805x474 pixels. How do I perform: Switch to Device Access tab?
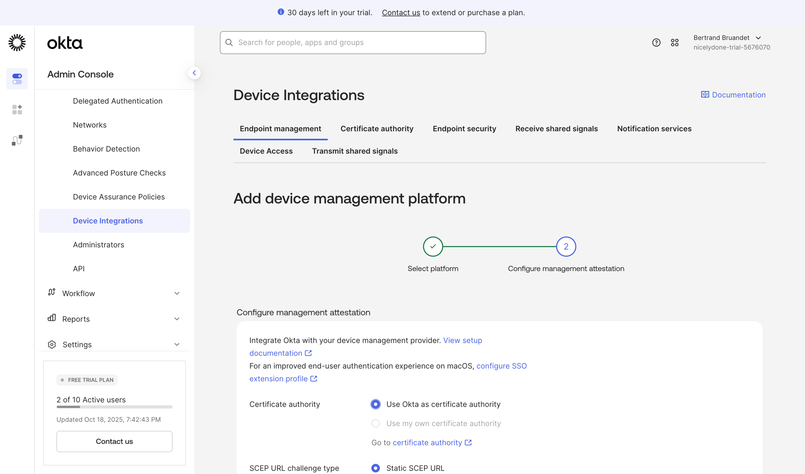(266, 151)
